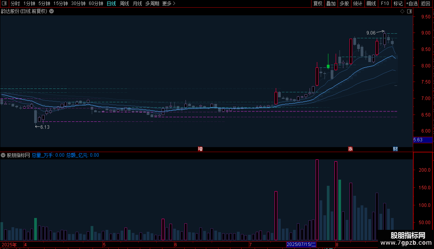
Task: Select the 15分钟 timeframe
Action: click(61, 3)
